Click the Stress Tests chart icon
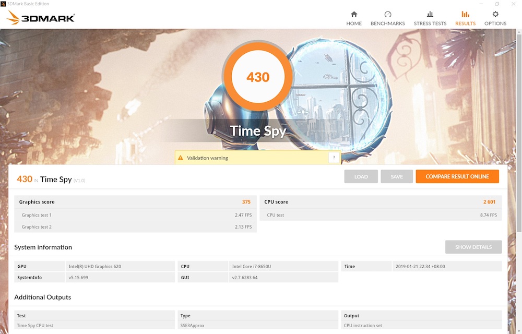 430,15
